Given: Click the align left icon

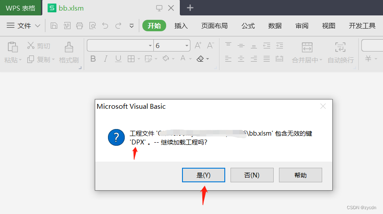Looking at the screenshot, I should pyautogui.click(x=228, y=59).
